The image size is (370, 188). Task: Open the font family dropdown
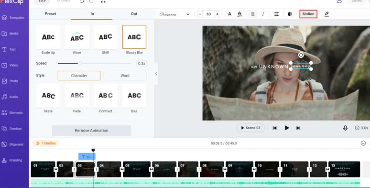click(x=174, y=14)
